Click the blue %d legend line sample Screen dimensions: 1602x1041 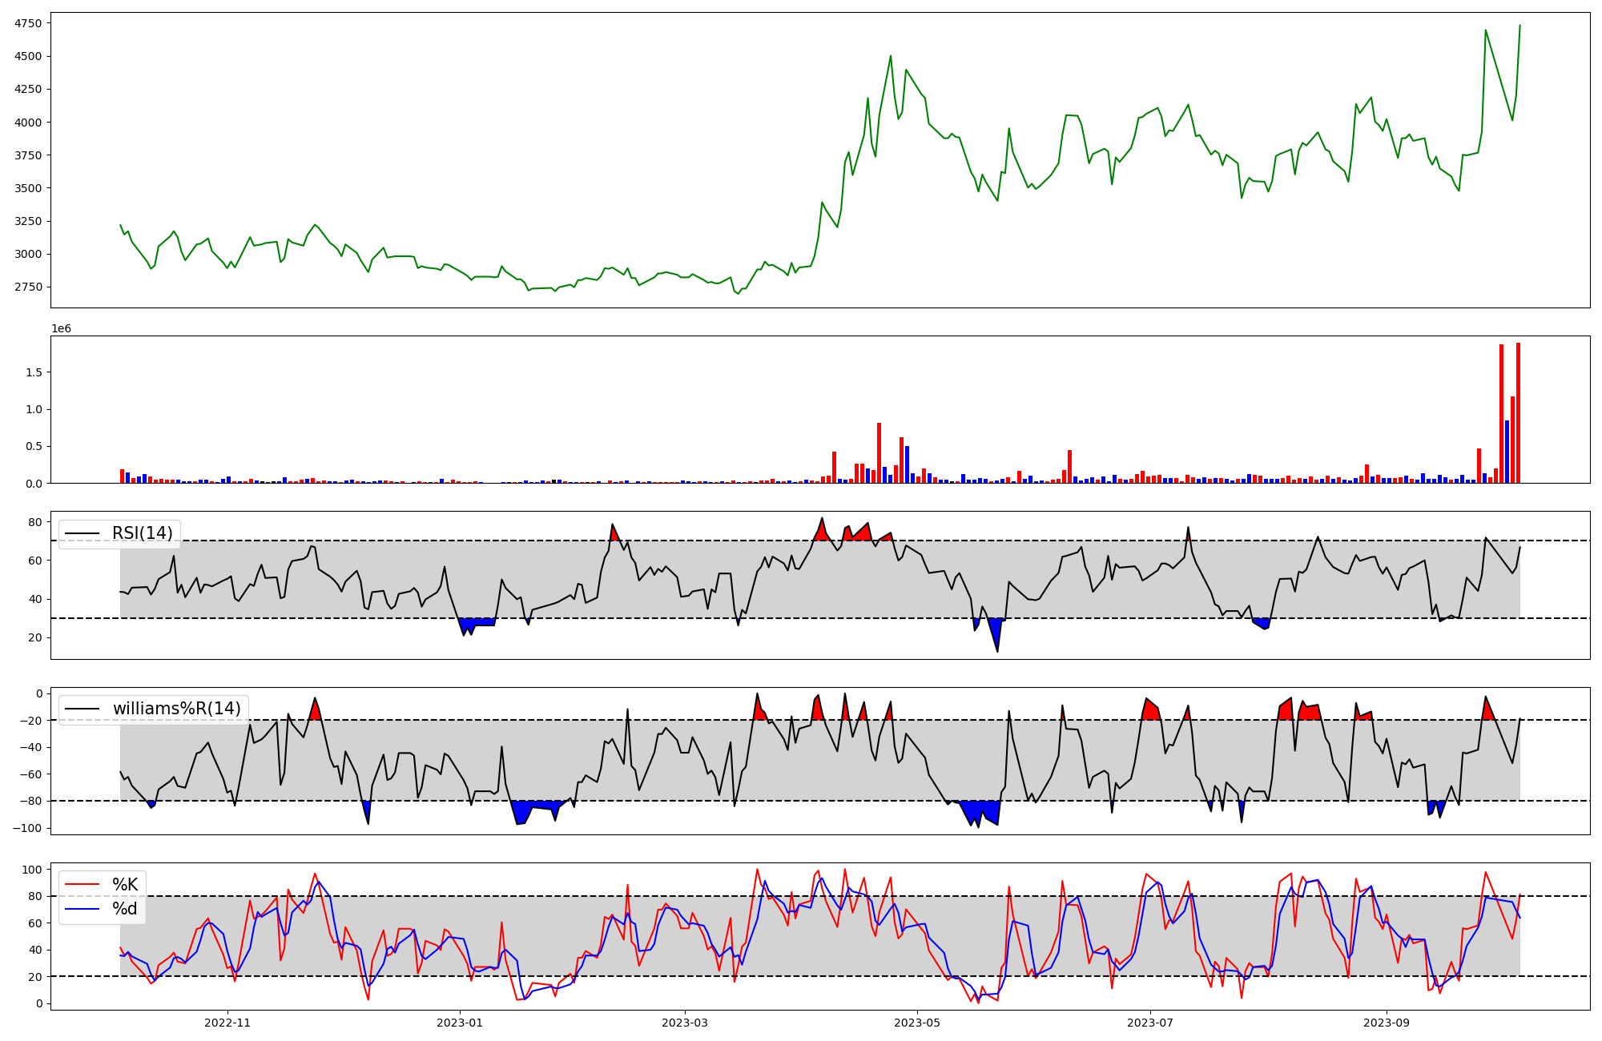click(82, 909)
